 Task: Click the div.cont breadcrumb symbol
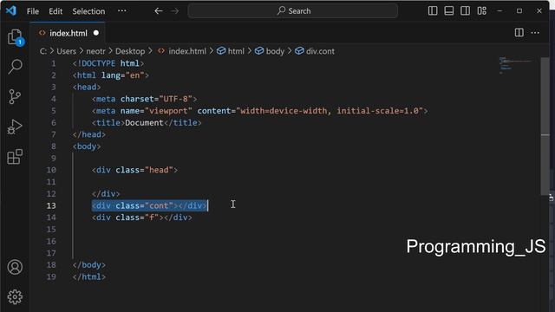click(315, 51)
